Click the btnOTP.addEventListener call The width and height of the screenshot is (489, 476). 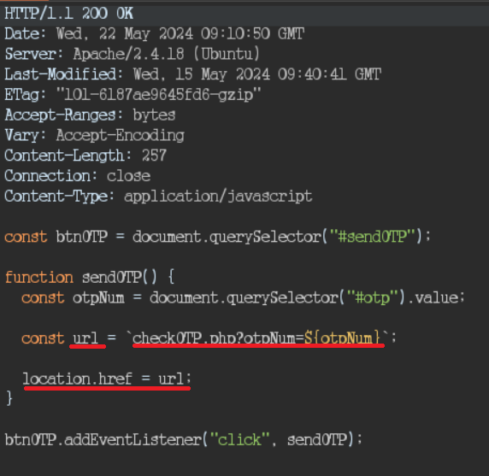tap(184, 440)
